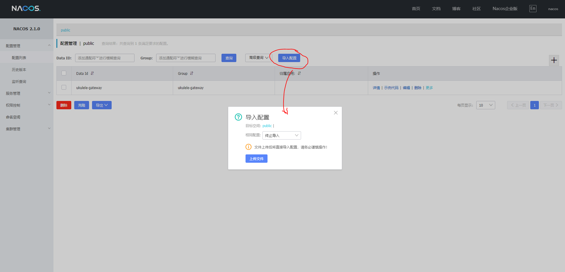Click the 上传文件 upload button
Screen dimensions: 565x272
[257, 159]
